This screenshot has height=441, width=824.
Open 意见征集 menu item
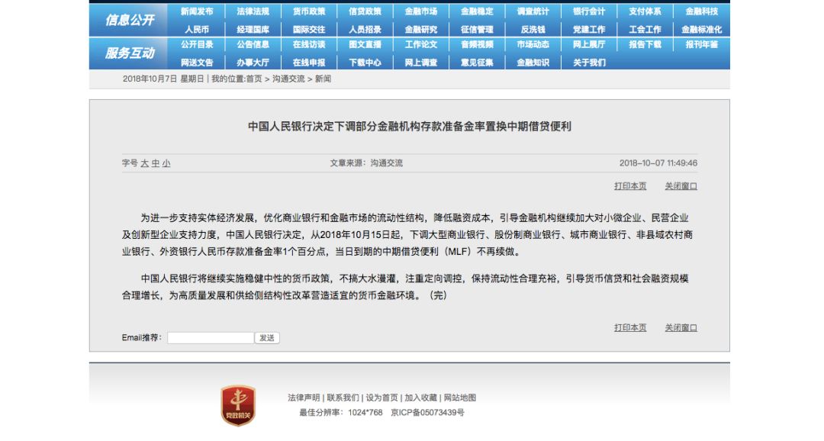(477, 63)
